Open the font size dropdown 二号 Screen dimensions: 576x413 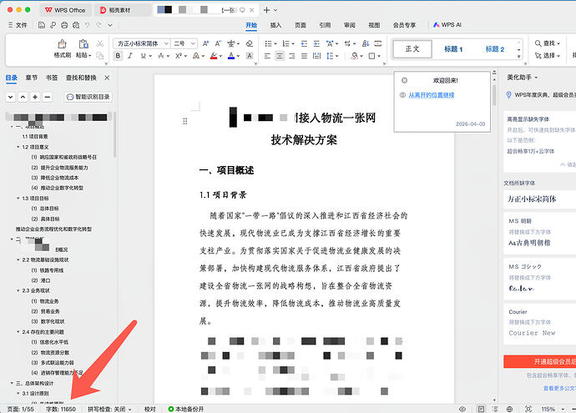184,43
